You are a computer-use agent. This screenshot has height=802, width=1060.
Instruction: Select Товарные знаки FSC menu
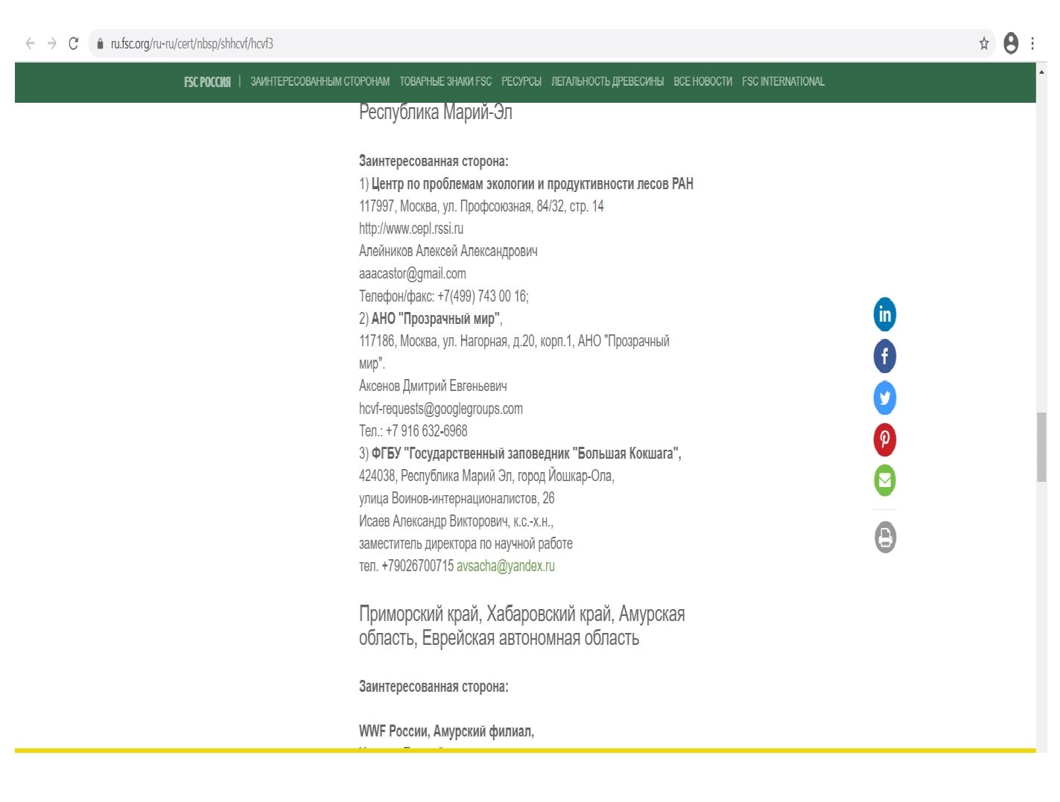[445, 81]
